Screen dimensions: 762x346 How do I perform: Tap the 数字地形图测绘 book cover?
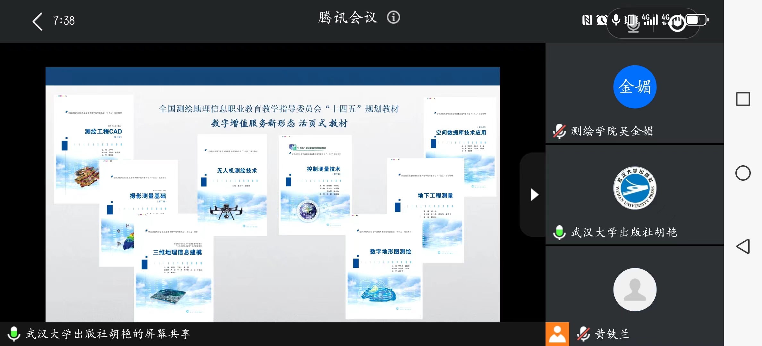(x=384, y=267)
